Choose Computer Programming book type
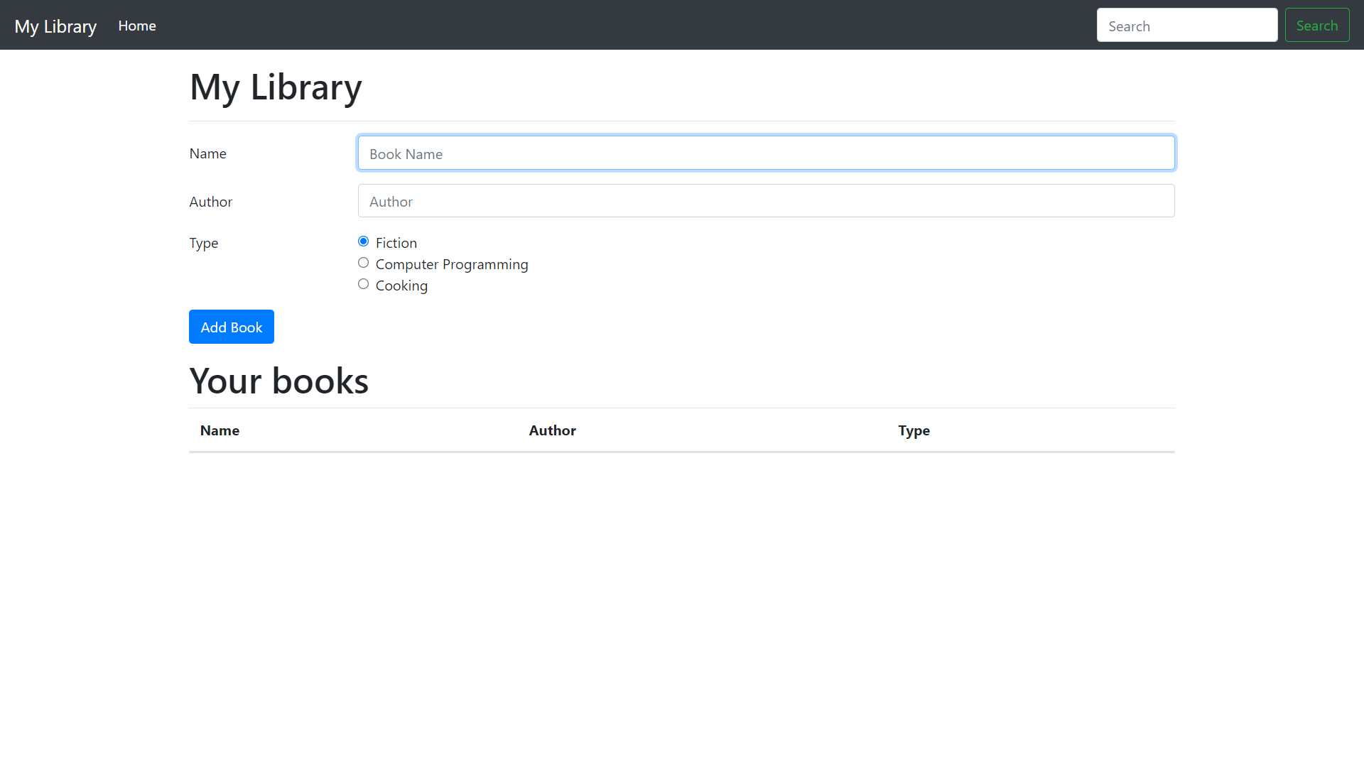The image size is (1364, 767). pyautogui.click(x=363, y=263)
